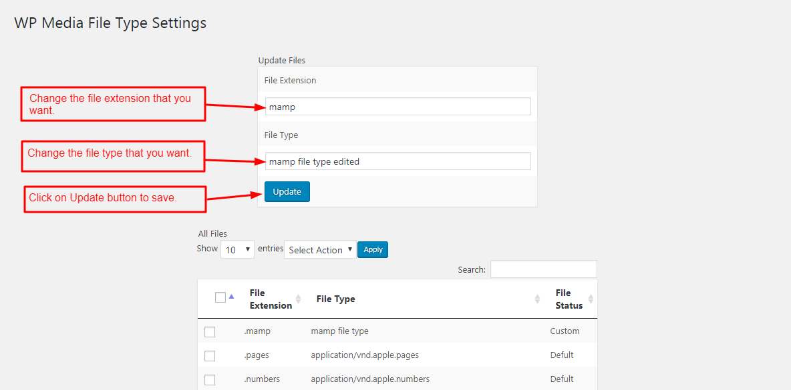The image size is (791, 390).
Task: Sort by File Type column sort arrows
Action: click(537, 299)
